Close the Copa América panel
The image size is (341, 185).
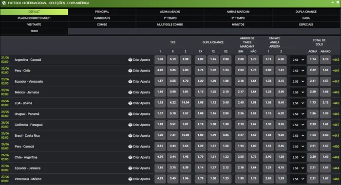pos(338,2)
